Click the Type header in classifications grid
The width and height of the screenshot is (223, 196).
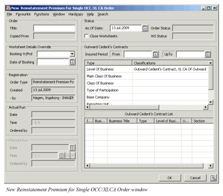tap(109, 63)
